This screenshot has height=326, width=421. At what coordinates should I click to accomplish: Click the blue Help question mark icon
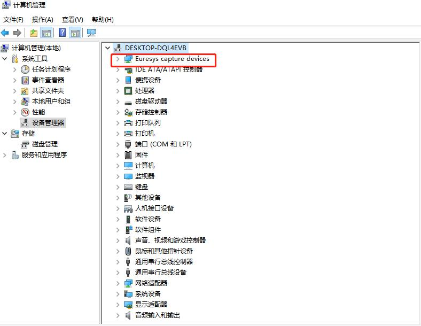click(x=63, y=33)
